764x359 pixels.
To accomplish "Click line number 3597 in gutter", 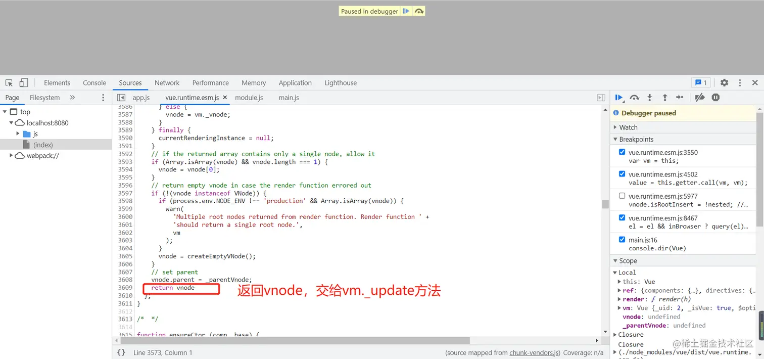I will [x=125, y=193].
